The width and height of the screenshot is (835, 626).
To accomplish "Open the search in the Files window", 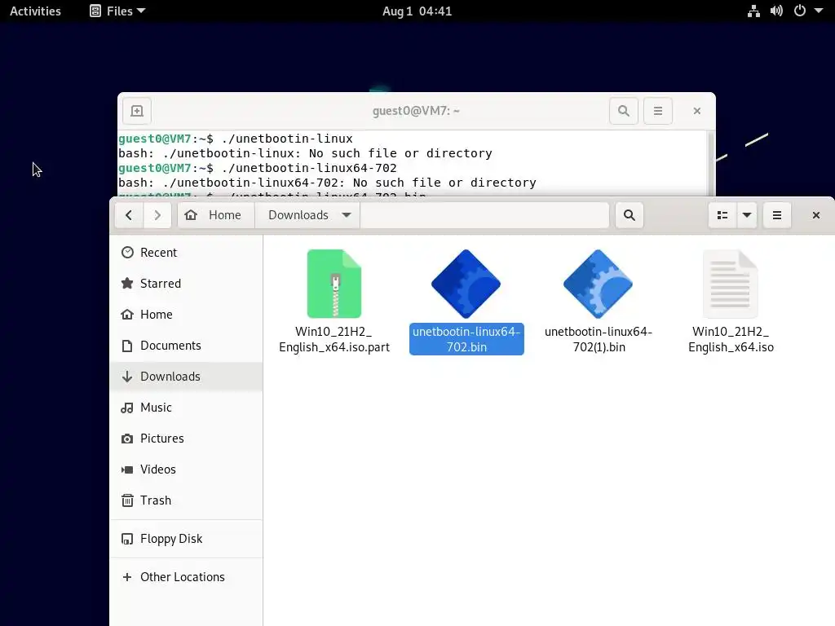I will click(x=629, y=215).
